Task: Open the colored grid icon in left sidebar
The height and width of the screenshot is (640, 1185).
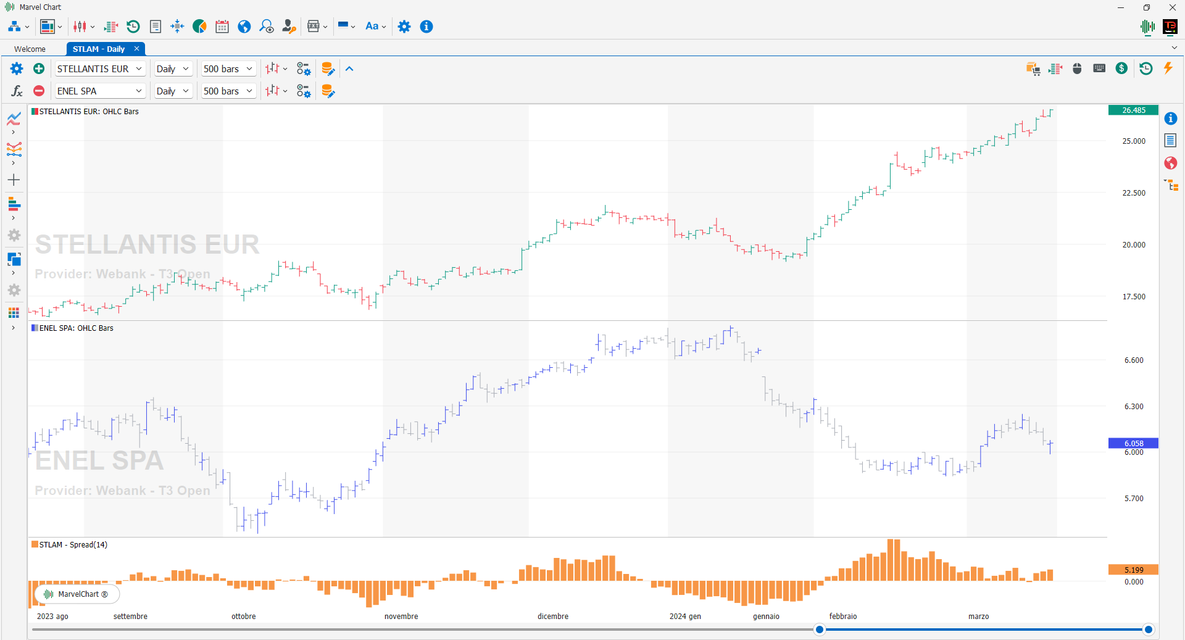Action: pyautogui.click(x=14, y=313)
